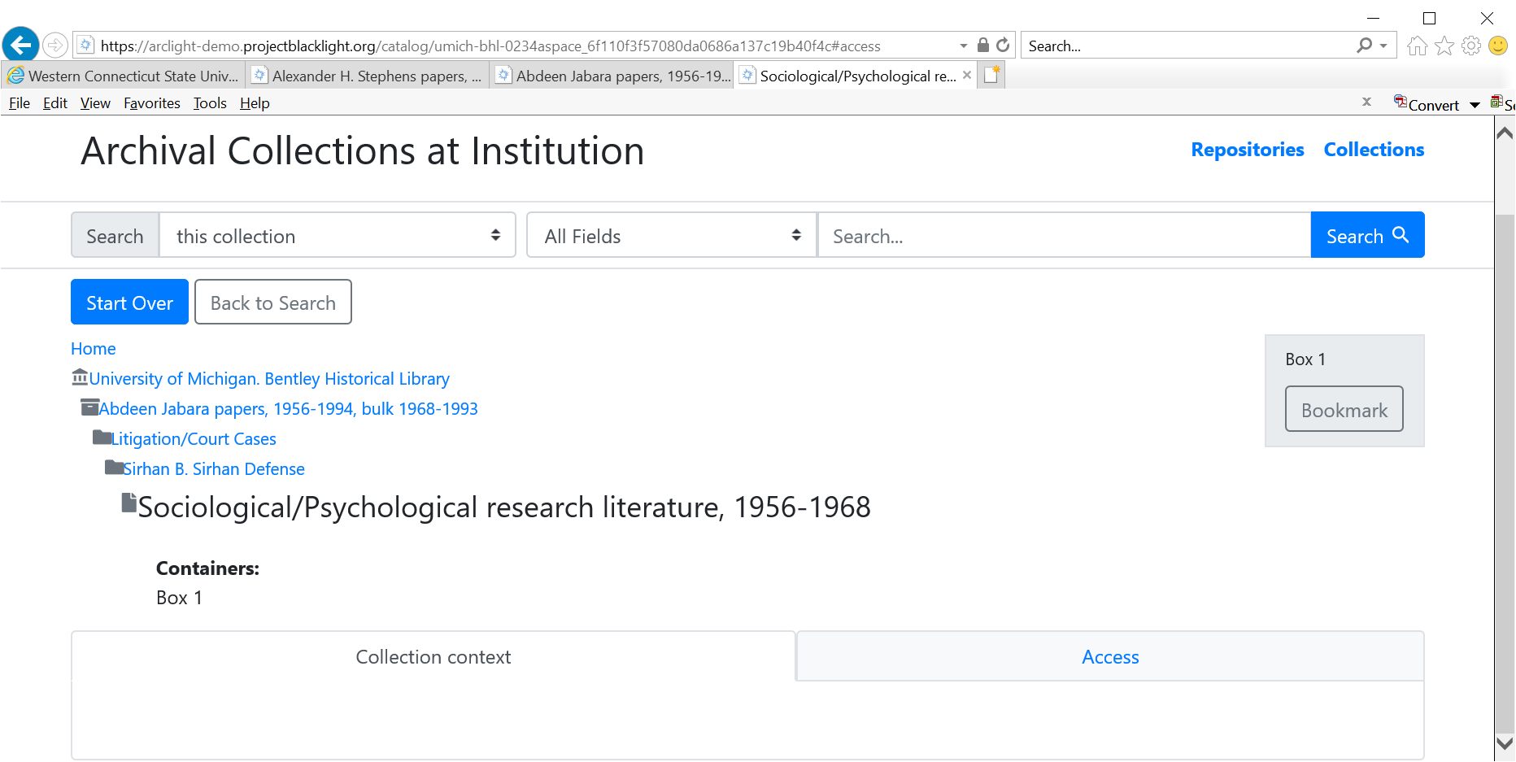Viewport: 1516px width, 762px height.
Task: Click the lock icon in the address bar
Action: click(981, 46)
